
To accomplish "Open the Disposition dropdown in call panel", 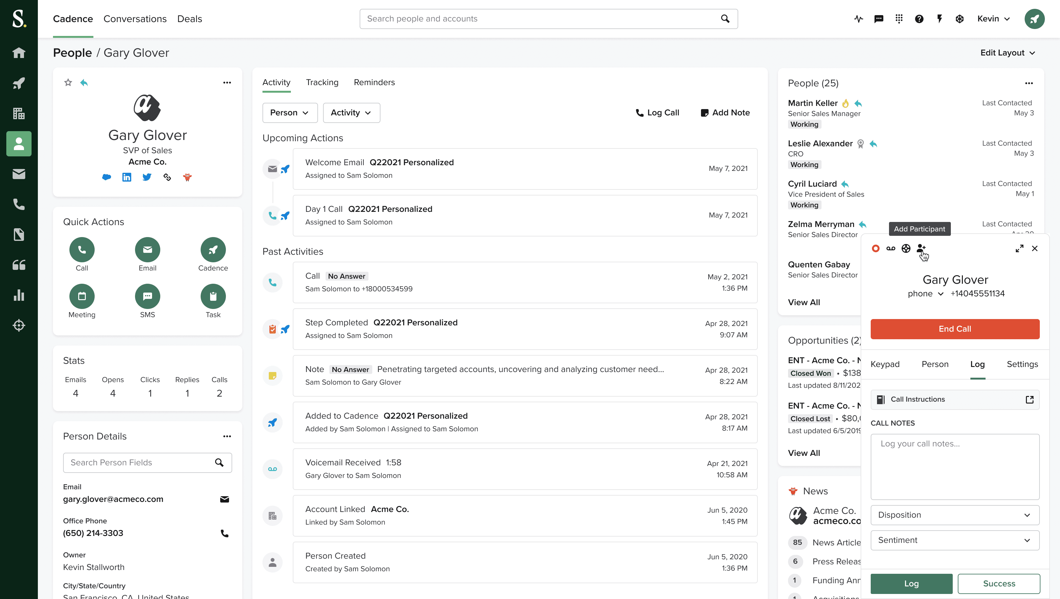I will pyautogui.click(x=954, y=515).
